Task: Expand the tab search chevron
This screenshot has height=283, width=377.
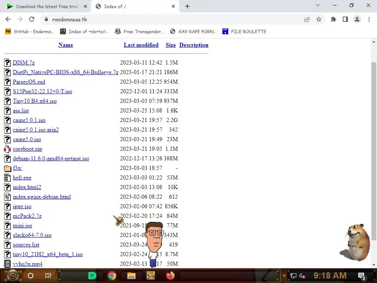Action: tap(318, 5)
